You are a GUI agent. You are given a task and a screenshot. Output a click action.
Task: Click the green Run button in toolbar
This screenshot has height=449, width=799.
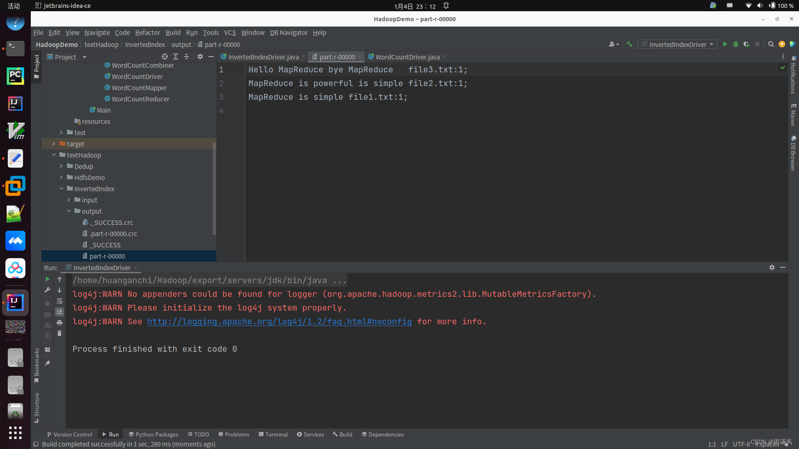click(725, 44)
